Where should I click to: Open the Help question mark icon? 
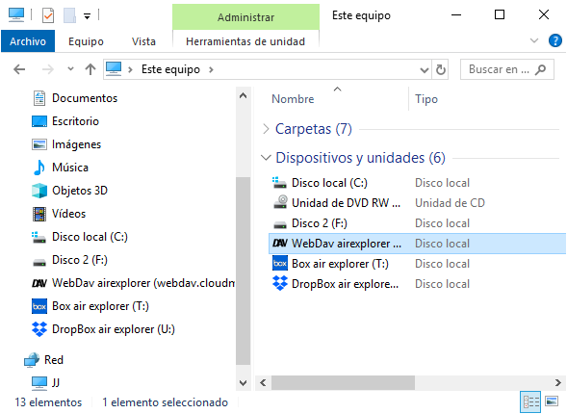tap(555, 40)
